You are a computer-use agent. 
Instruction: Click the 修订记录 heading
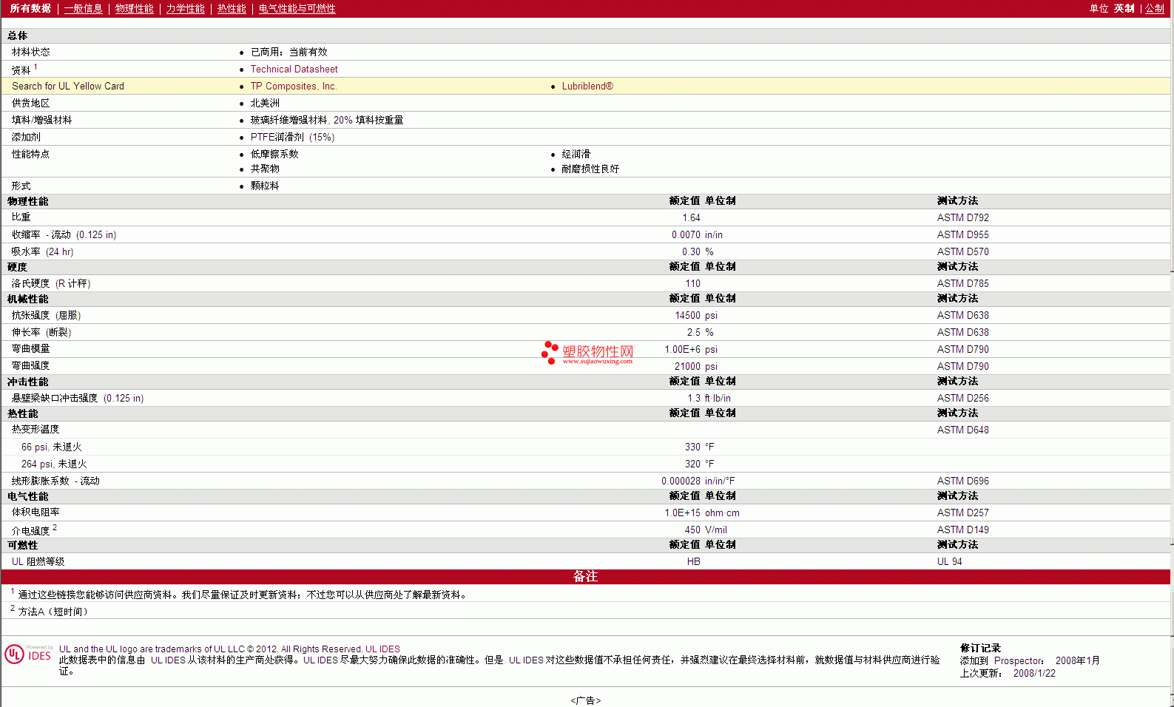tap(980, 649)
